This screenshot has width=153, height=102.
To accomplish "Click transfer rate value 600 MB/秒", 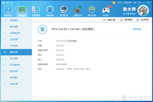I will pyautogui.click(x=61, y=64).
